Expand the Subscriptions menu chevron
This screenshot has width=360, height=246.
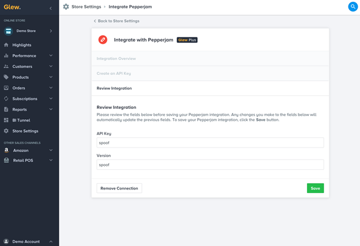coord(51,99)
